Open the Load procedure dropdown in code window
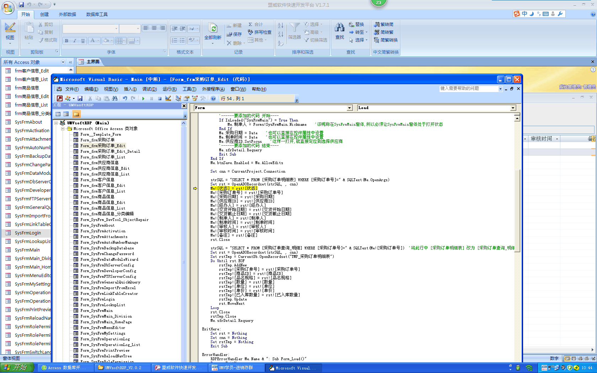Viewport: 597px width, 373px height. click(x=513, y=108)
